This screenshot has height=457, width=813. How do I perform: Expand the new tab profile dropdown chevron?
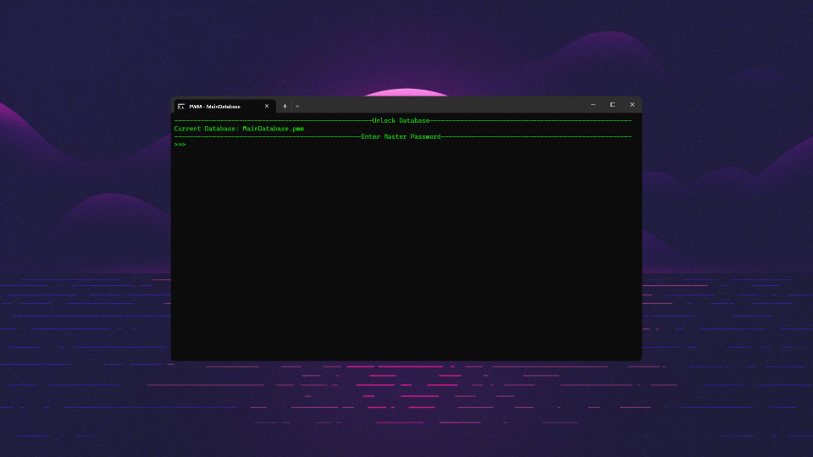pos(297,106)
